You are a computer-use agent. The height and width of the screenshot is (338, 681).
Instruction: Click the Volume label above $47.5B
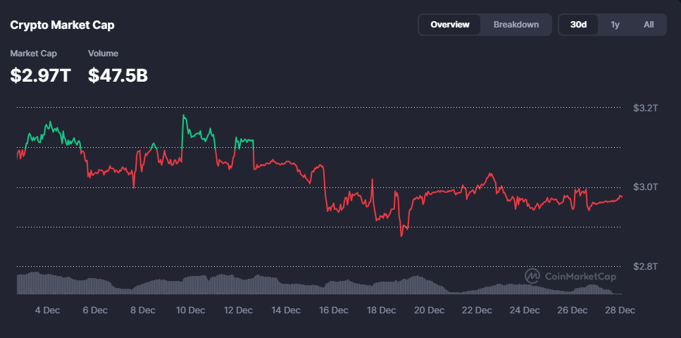(x=103, y=54)
